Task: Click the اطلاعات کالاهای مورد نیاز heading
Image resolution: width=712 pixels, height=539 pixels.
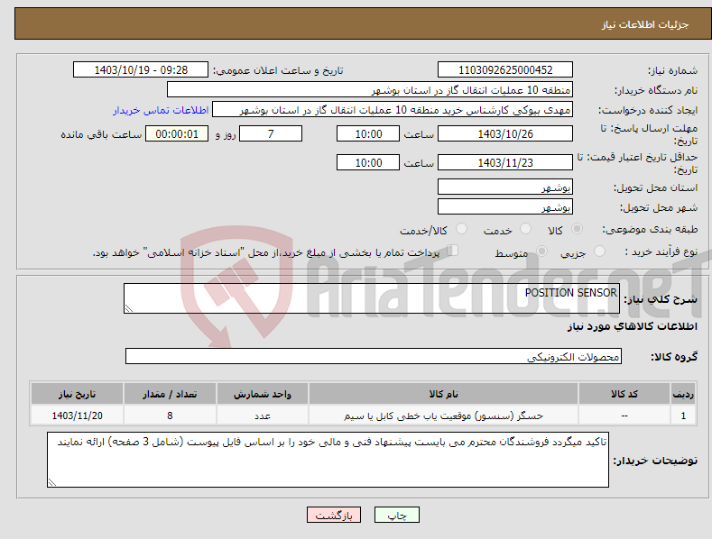Action: pos(632,326)
